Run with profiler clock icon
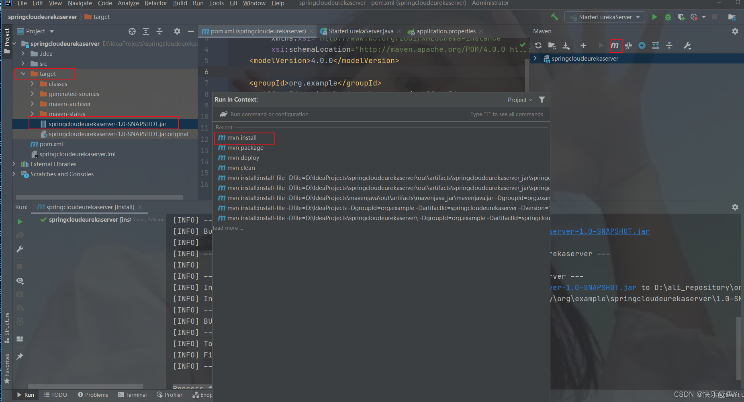 click(694, 17)
